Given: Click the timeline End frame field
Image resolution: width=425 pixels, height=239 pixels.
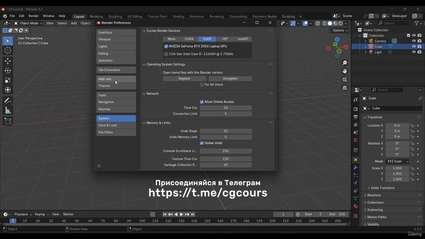Looking at the screenshot, I should tap(337, 214).
